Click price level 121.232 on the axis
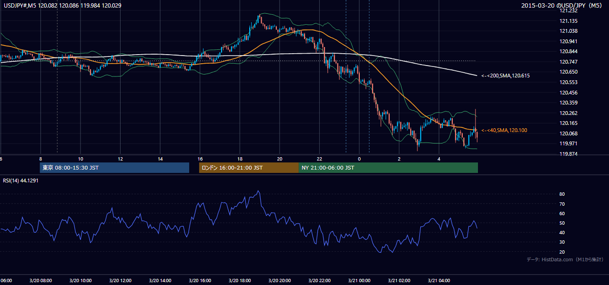Viewport: 609px width, 285px height. (x=568, y=10)
